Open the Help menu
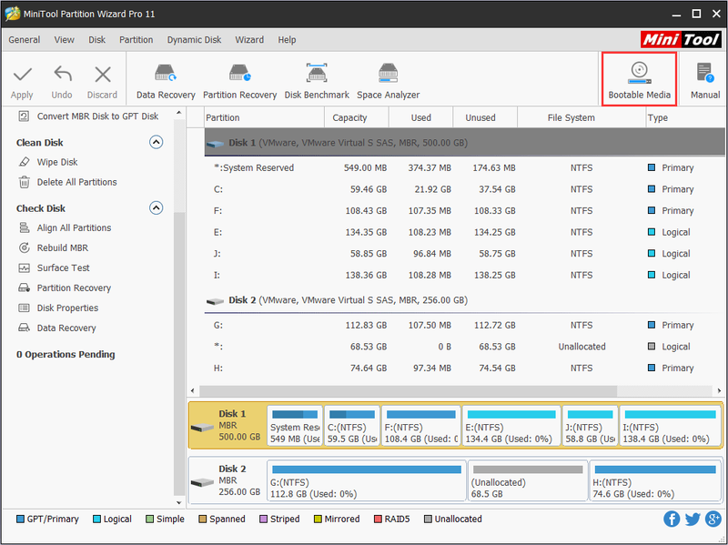The width and height of the screenshot is (728, 545). tap(287, 40)
